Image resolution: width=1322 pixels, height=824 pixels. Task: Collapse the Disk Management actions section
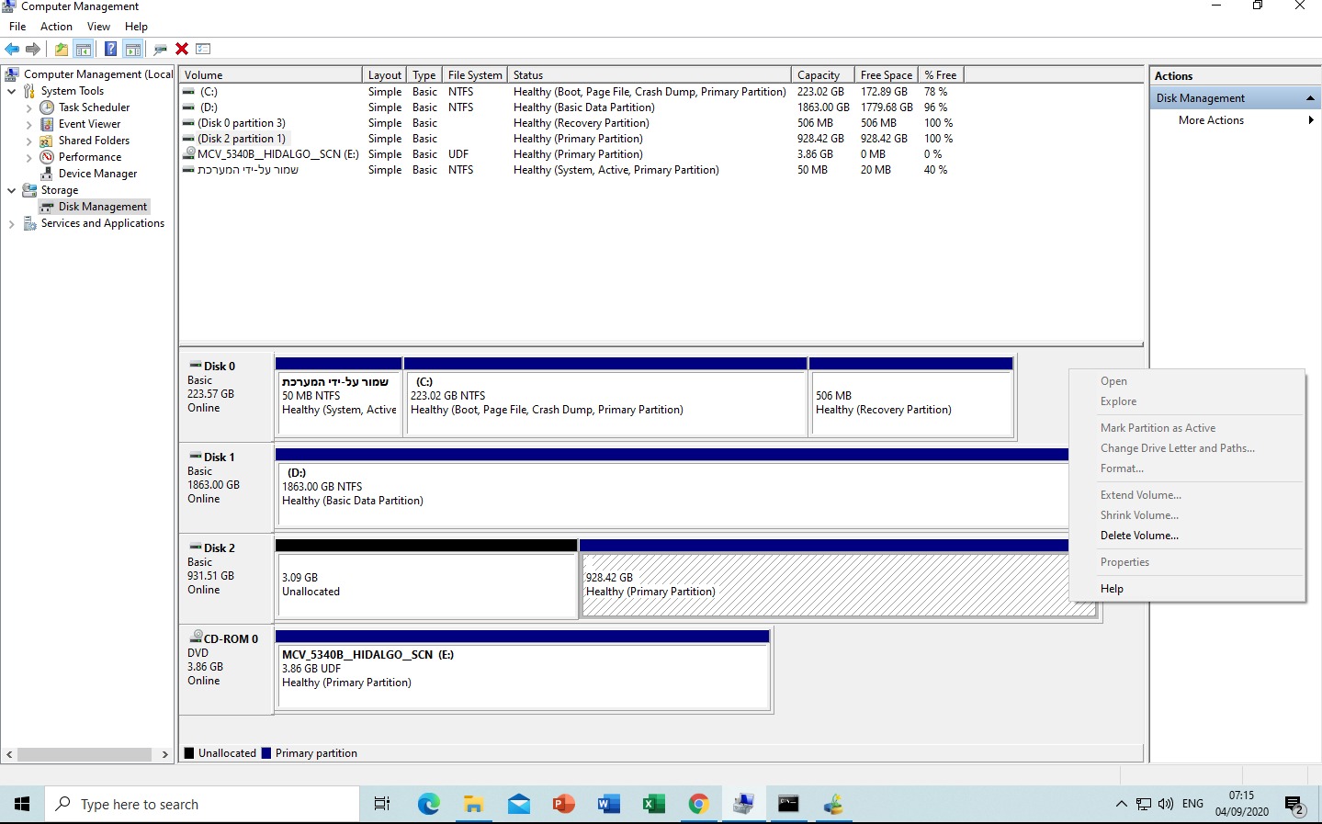[x=1310, y=98]
